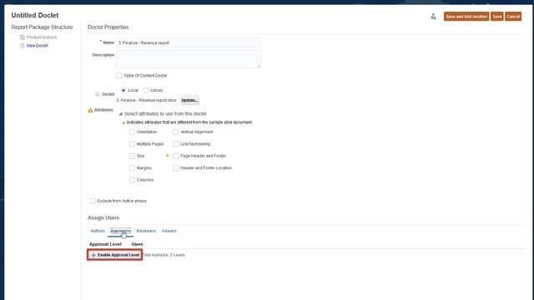Open the hierarchy icon beside Save and Add Another
This screenshot has height=300, width=534.
[x=433, y=17]
